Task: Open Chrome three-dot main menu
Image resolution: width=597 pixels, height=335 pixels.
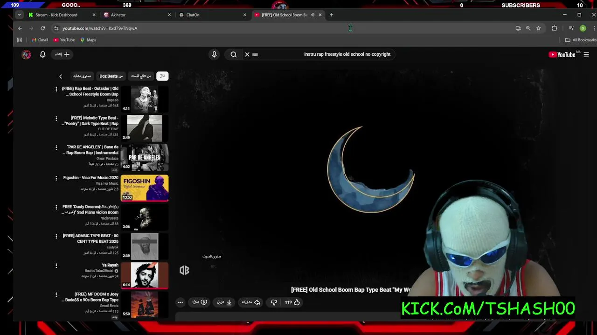Action: point(593,28)
